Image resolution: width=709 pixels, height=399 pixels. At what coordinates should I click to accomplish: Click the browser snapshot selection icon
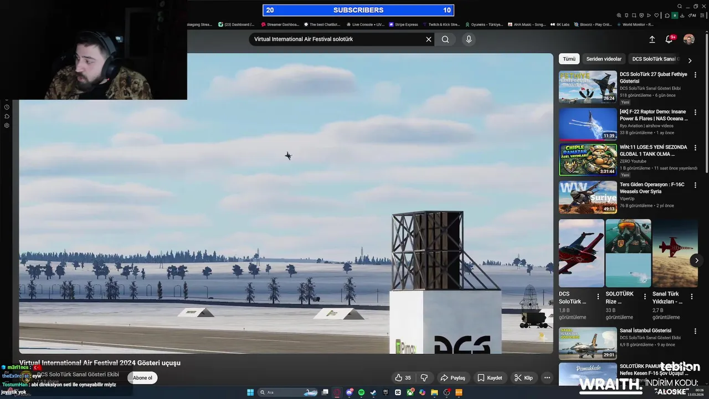[x=634, y=16]
